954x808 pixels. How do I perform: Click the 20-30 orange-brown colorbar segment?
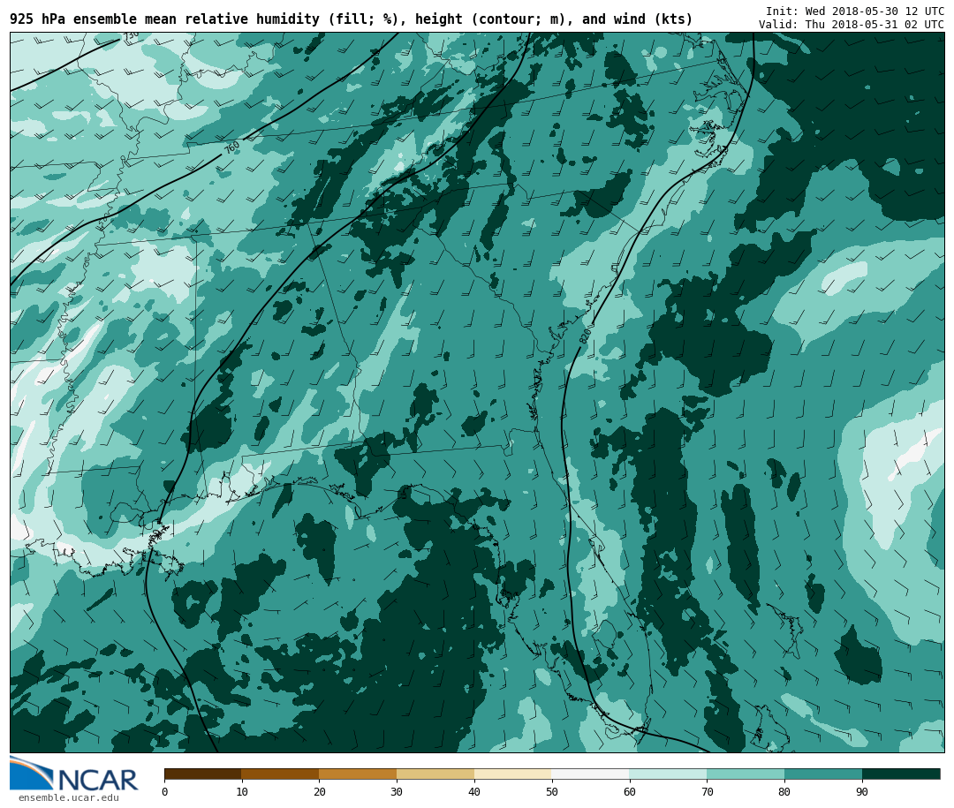tap(358, 774)
